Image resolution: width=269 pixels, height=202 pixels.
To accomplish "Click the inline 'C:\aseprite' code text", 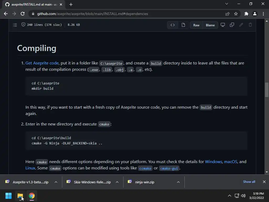I will coord(111,63).
